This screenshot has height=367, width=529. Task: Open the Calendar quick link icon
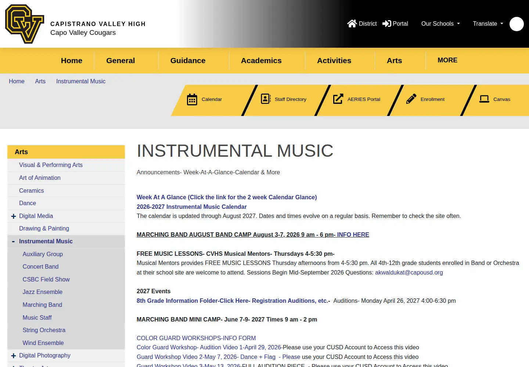(192, 99)
